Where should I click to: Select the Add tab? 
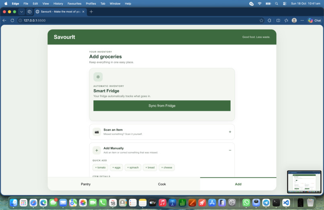coord(238,184)
